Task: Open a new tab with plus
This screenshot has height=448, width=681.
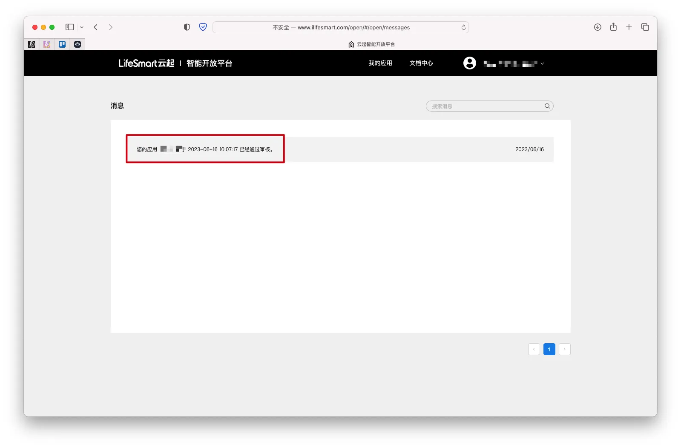Action: [x=629, y=27]
